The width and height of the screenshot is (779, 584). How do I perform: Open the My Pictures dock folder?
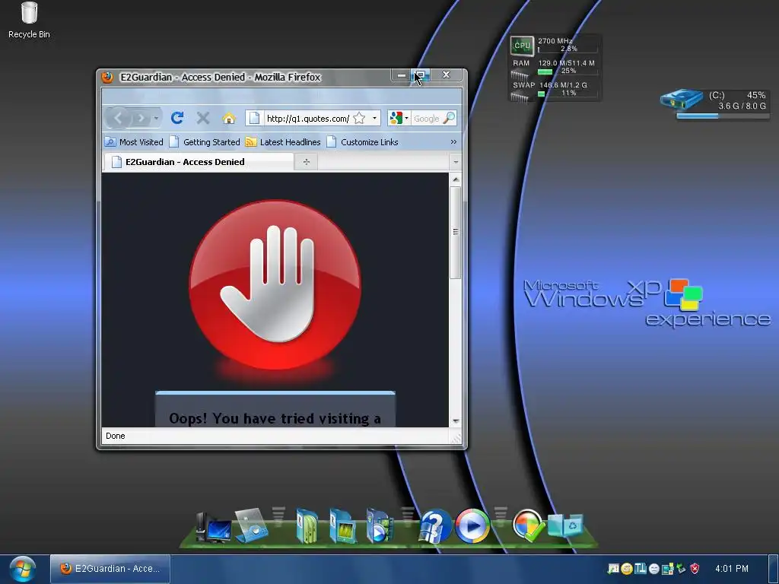pyautogui.click(x=343, y=525)
